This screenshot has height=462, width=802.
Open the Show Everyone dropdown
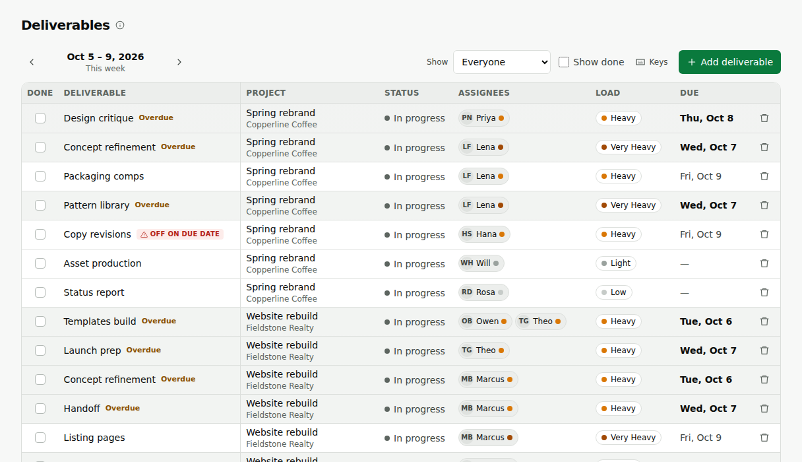pos(502,62)
